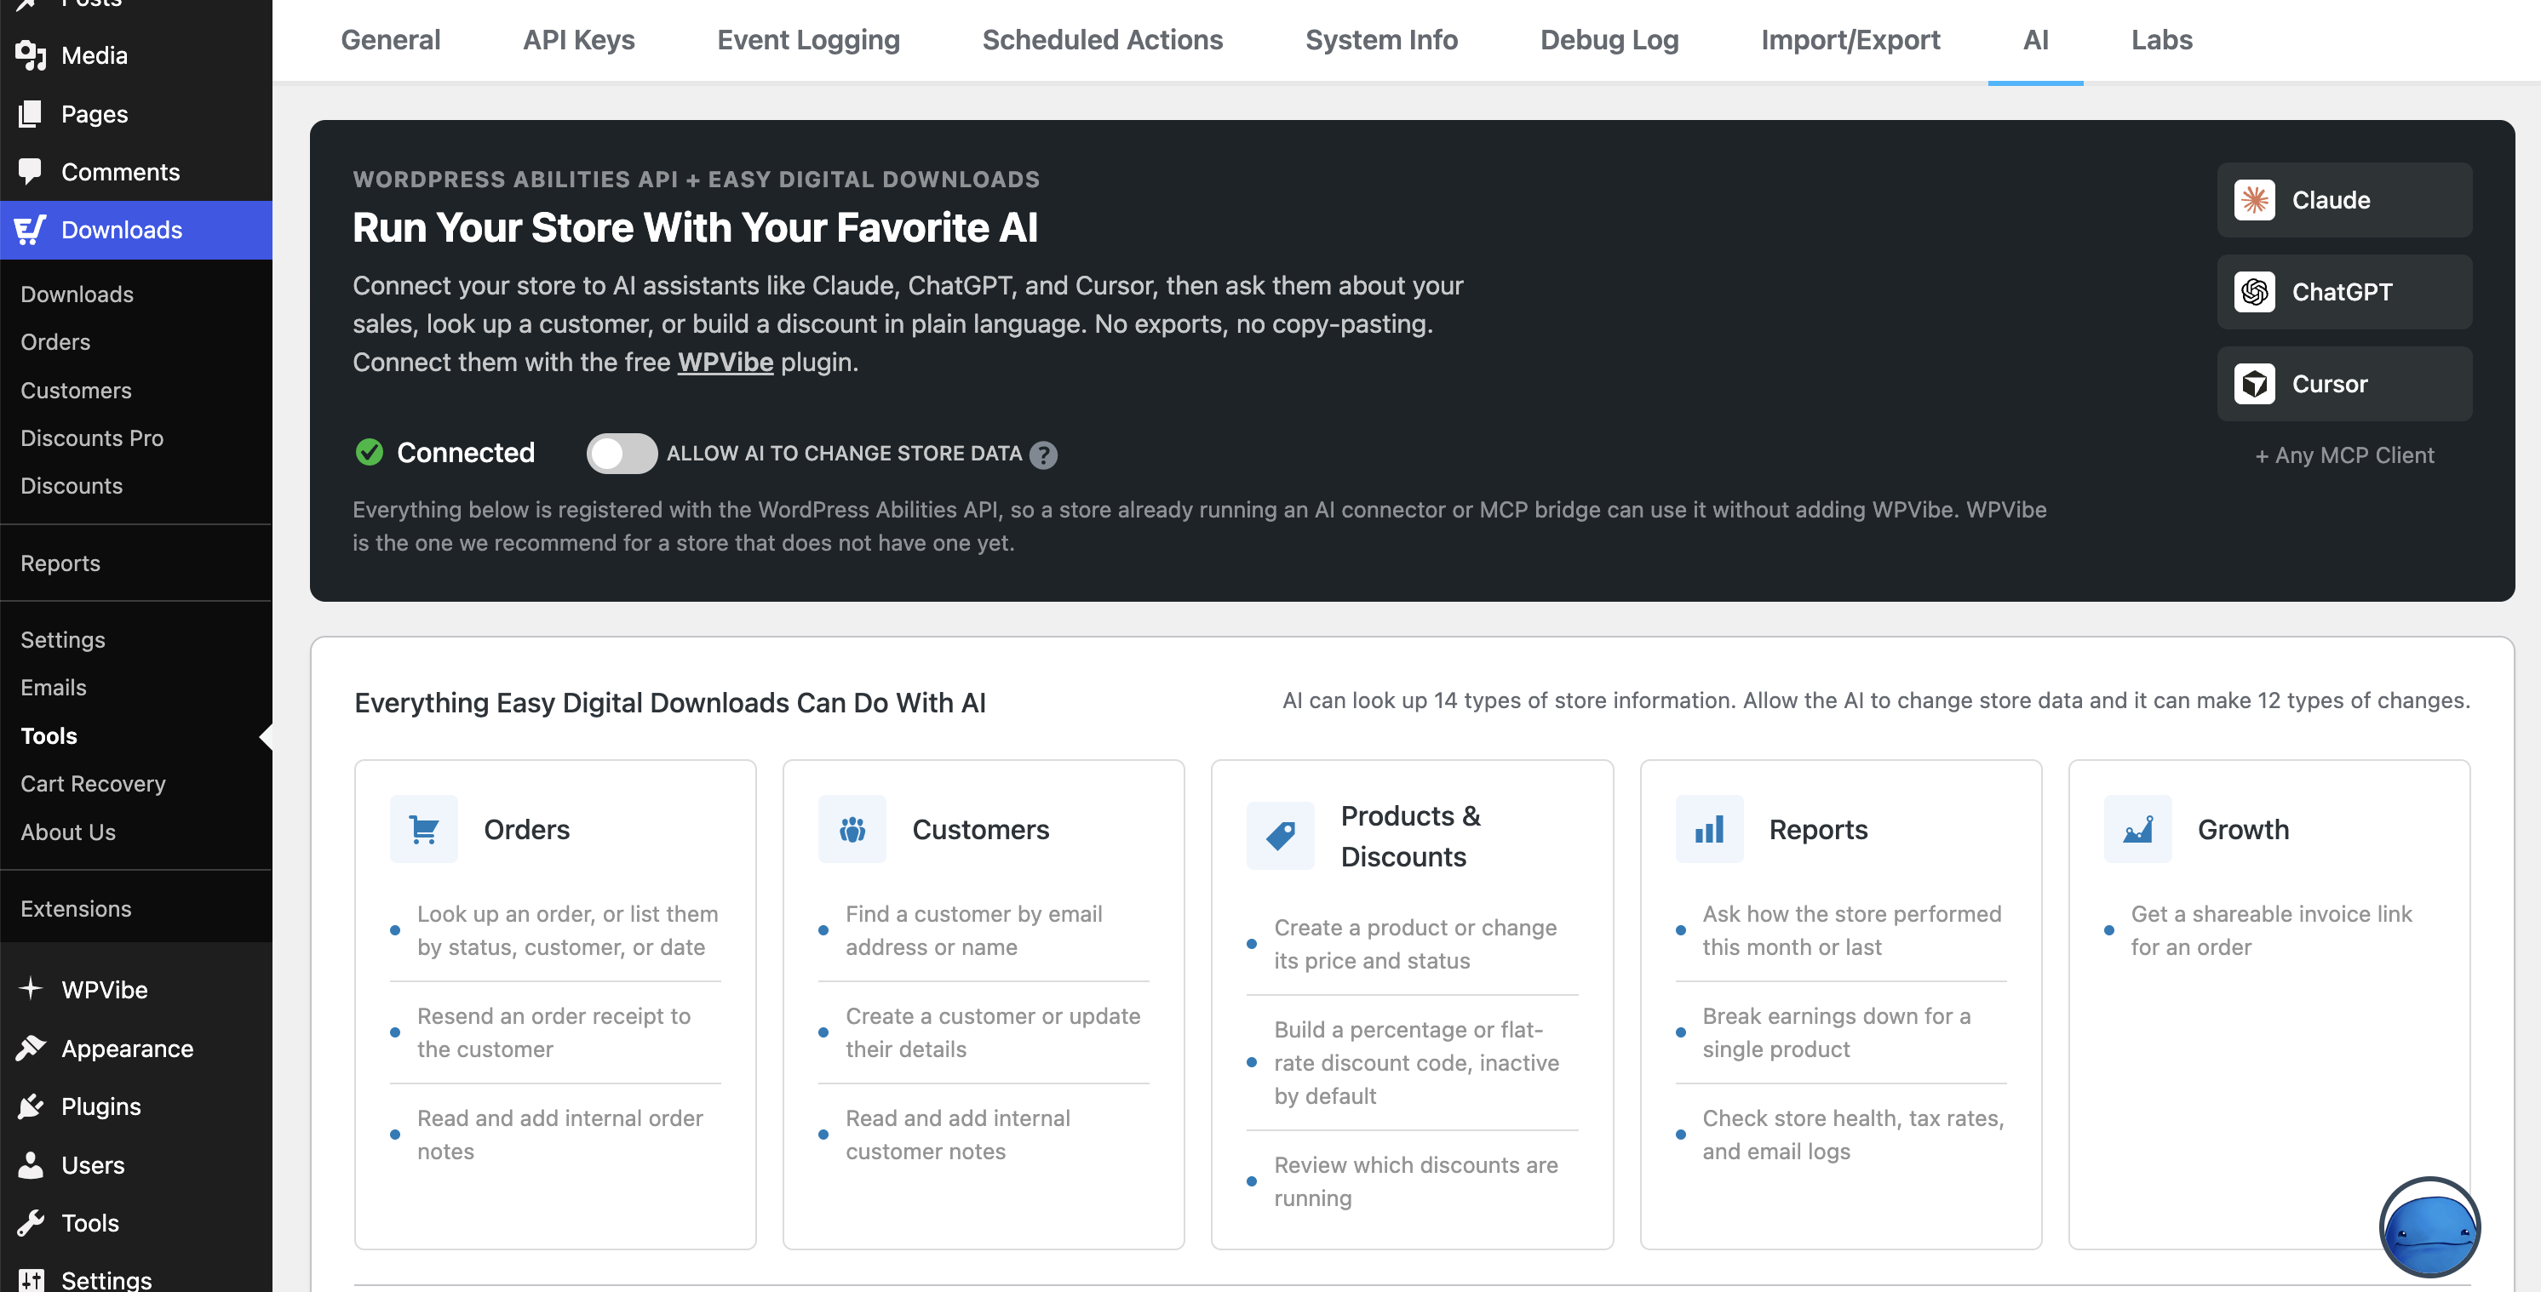
Task: Select the AI tab
Action: pyautogui.click(x=2035, y=39)
